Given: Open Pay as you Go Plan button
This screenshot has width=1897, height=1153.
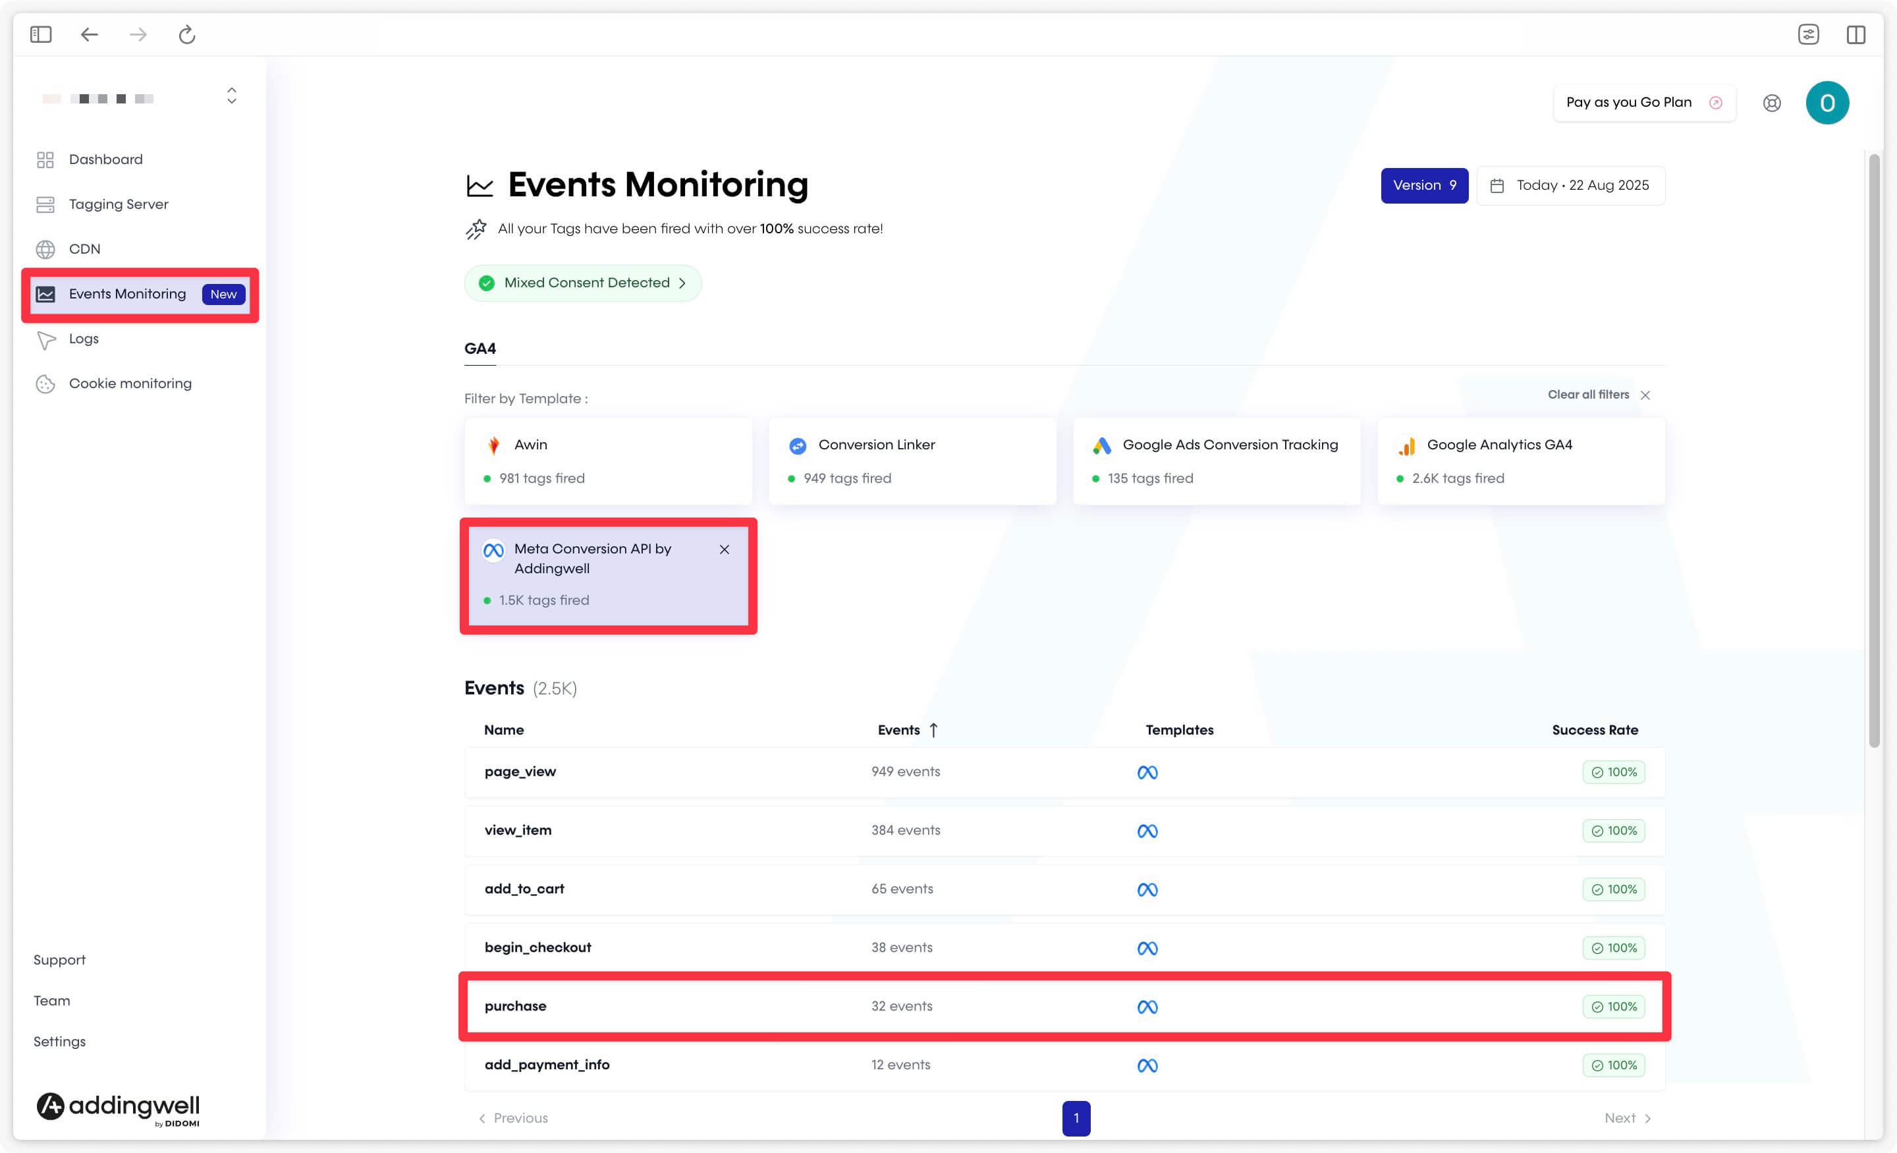Looking at the screenshot, I should point(1645,102).
